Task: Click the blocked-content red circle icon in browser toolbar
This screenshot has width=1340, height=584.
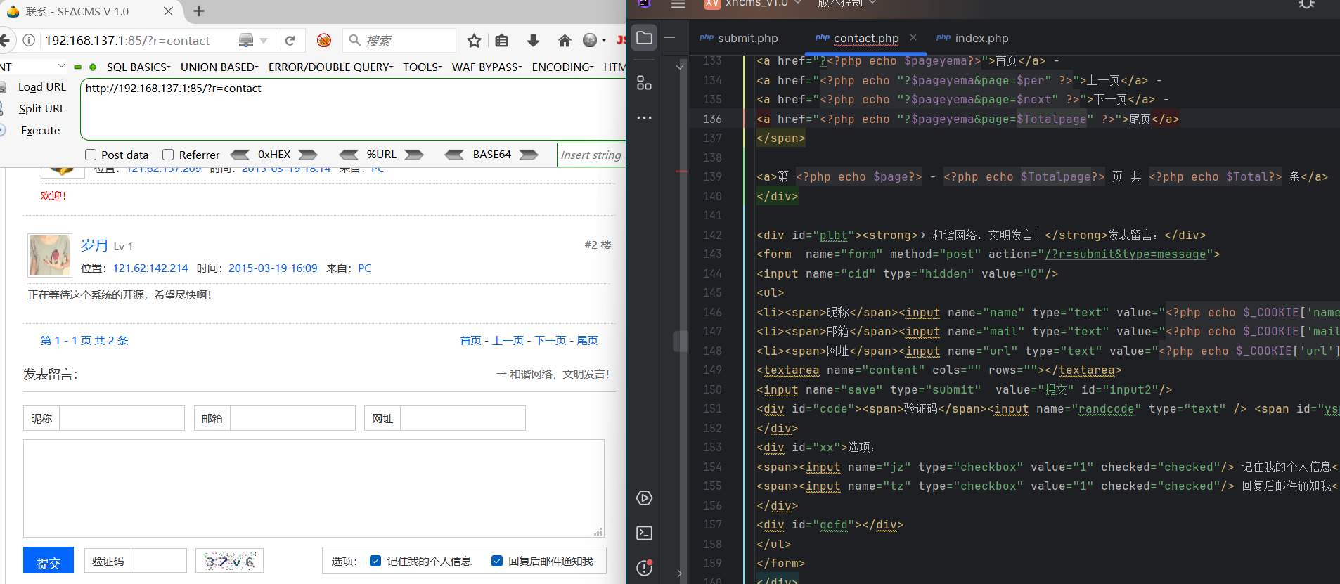Action: [x=324, y=41]
